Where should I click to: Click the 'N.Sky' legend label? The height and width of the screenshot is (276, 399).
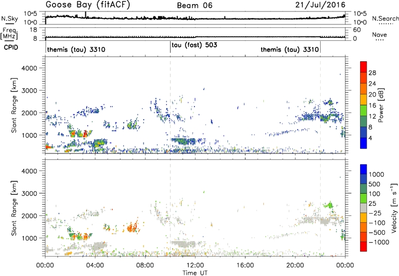(x=9, y=18)
